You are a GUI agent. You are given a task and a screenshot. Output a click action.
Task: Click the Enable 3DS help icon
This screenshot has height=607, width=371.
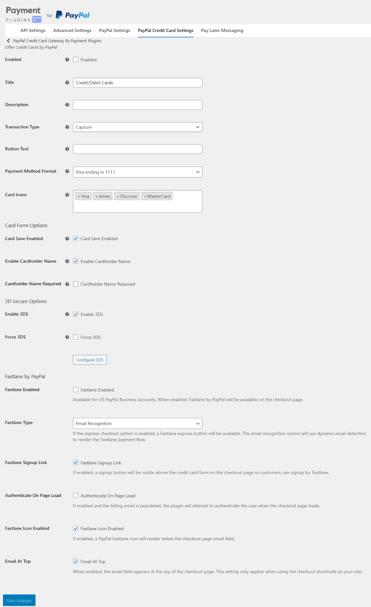point(67,314)
